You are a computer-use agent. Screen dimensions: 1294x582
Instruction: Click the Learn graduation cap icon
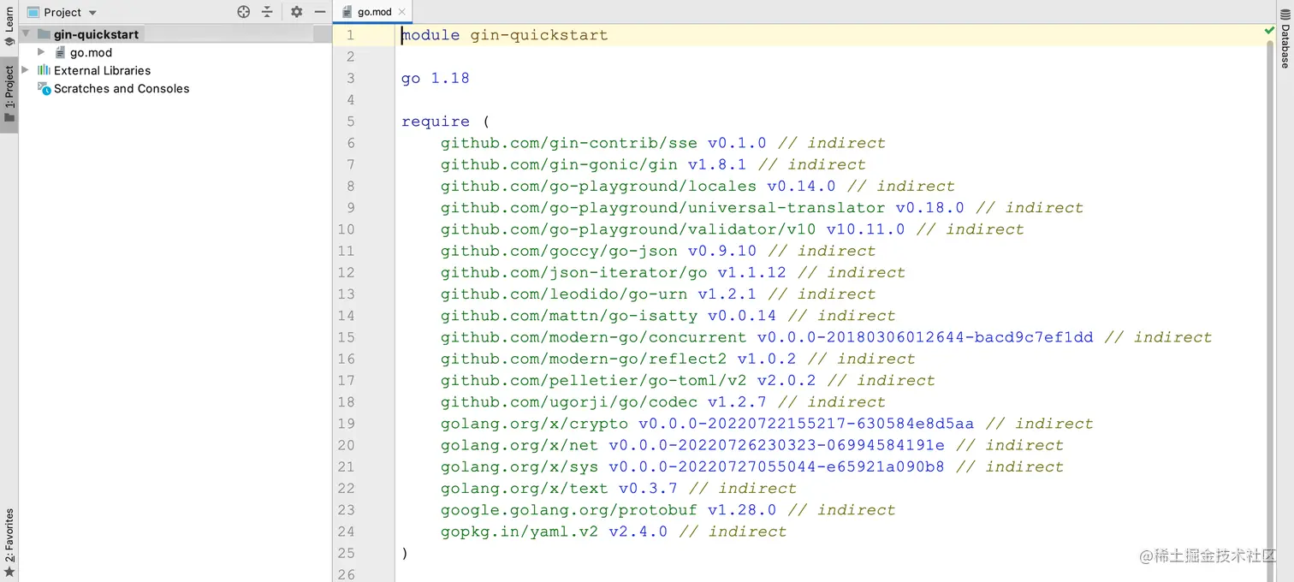click(9, 41)
